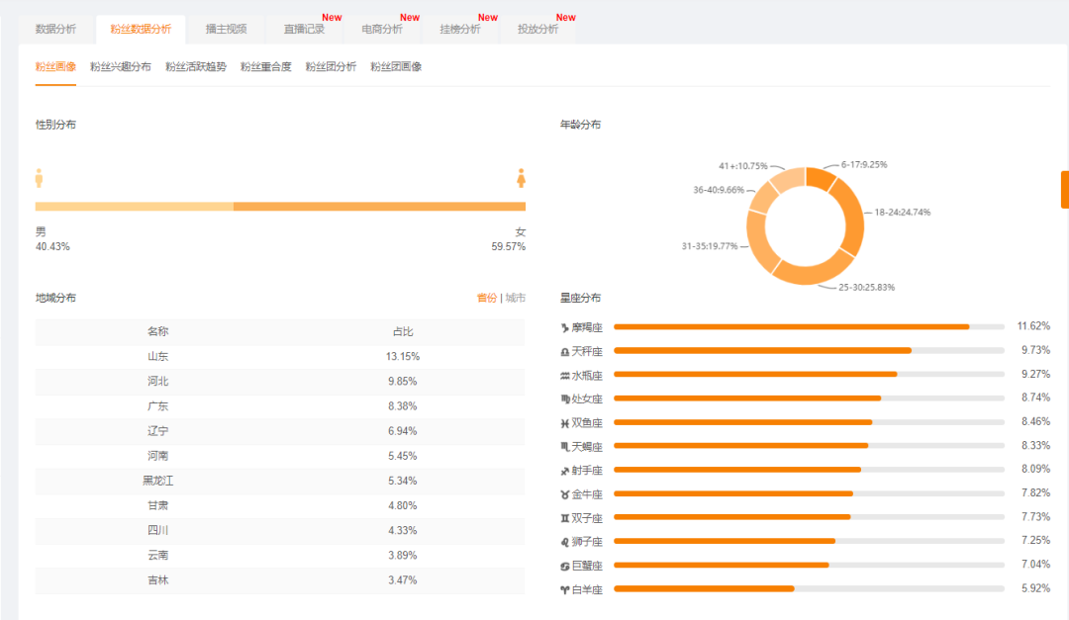
Task: Select the 辽宁 row name
Action: click(x=157, y=431)
